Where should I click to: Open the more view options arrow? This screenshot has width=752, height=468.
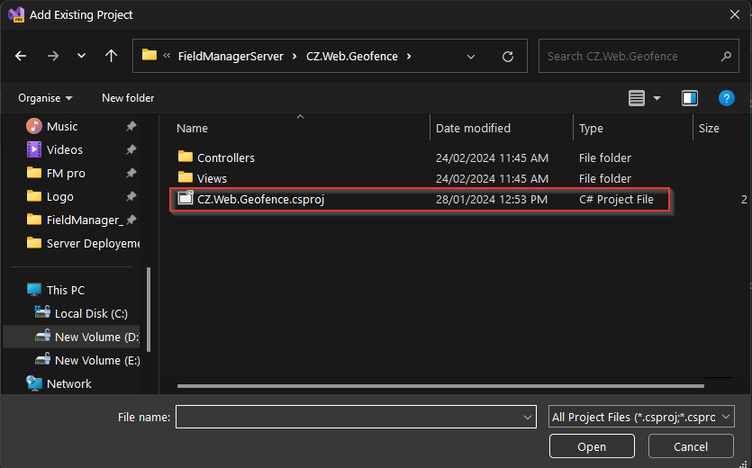657,98
